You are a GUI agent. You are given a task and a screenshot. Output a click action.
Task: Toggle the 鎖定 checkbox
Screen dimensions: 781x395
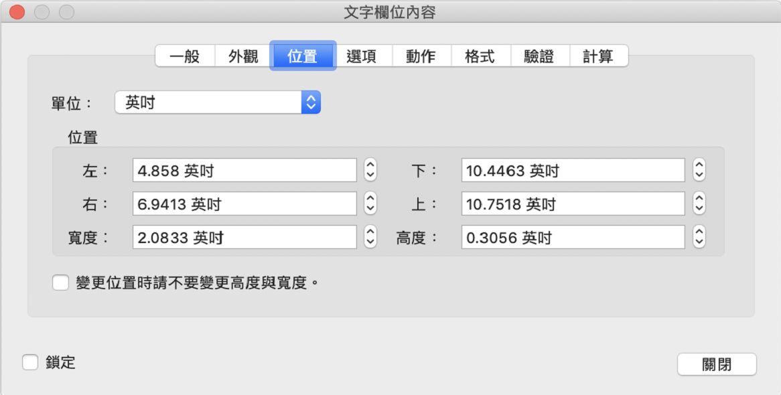pyautogui.click(x=28, y=362)
